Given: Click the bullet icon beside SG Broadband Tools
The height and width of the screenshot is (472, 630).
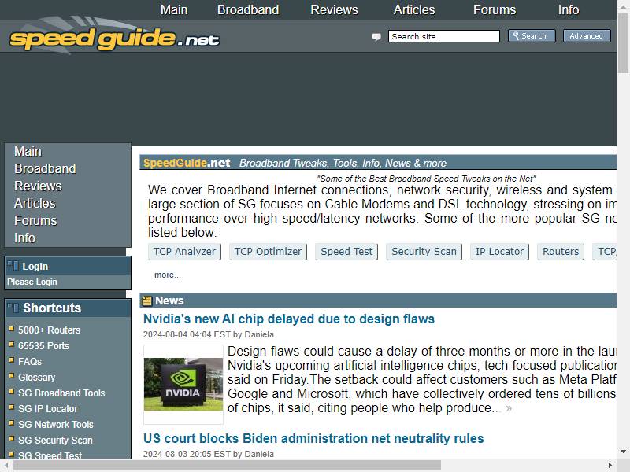Looking at the screenshot, I should pyautogui.click(x=11, y=391).
